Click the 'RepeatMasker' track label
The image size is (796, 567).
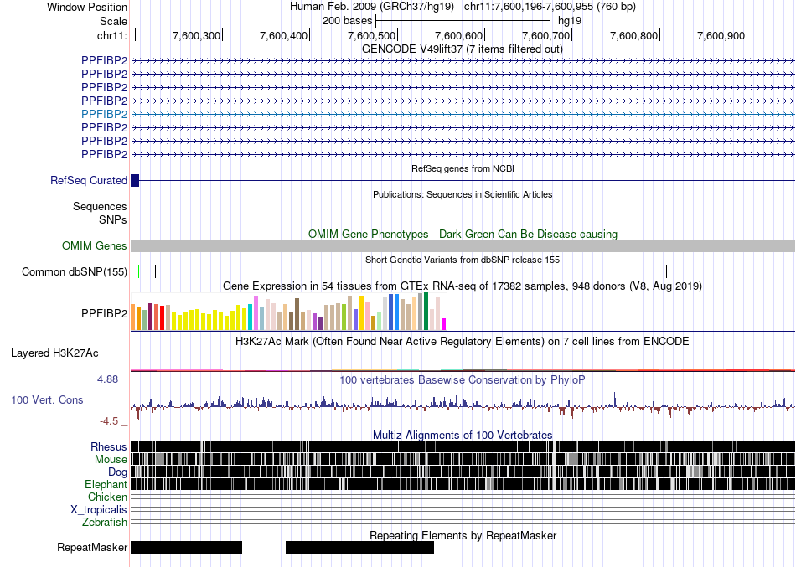tap(92, 547)
